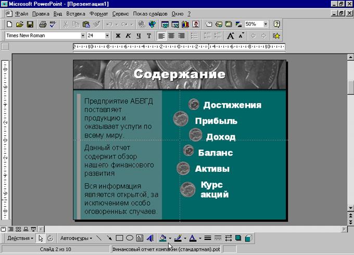354x255 pixels.
Task: Open an existing file with folder icon
Action: point(19,24)
